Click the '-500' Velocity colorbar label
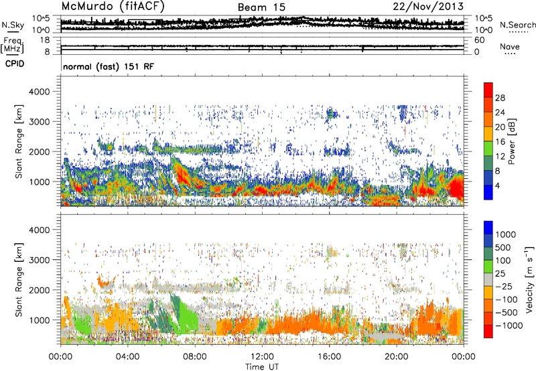536x371 pixels. coord(507,313)
